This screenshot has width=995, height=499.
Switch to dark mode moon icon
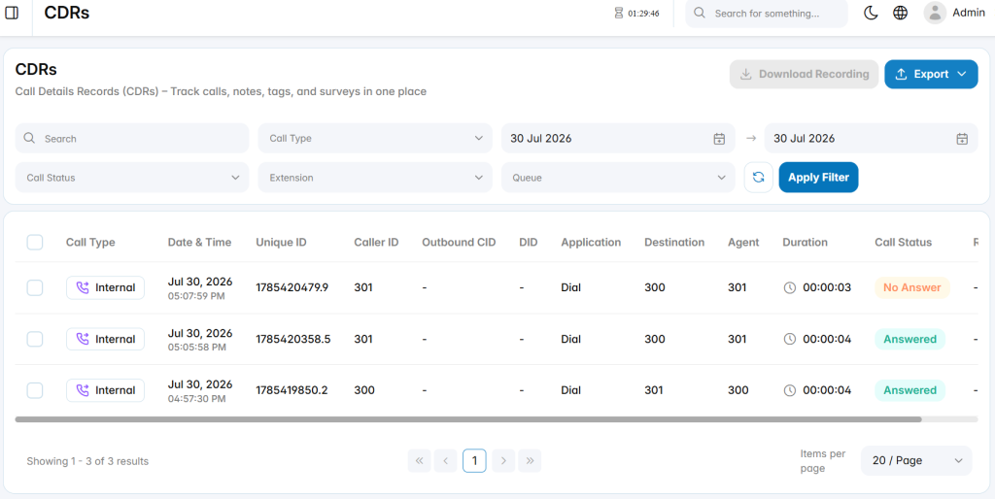tap(871, 13)
